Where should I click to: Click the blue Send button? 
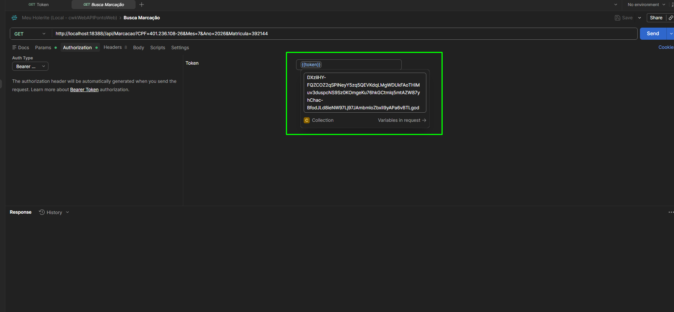pyautogui.click(x=653, y=34)
